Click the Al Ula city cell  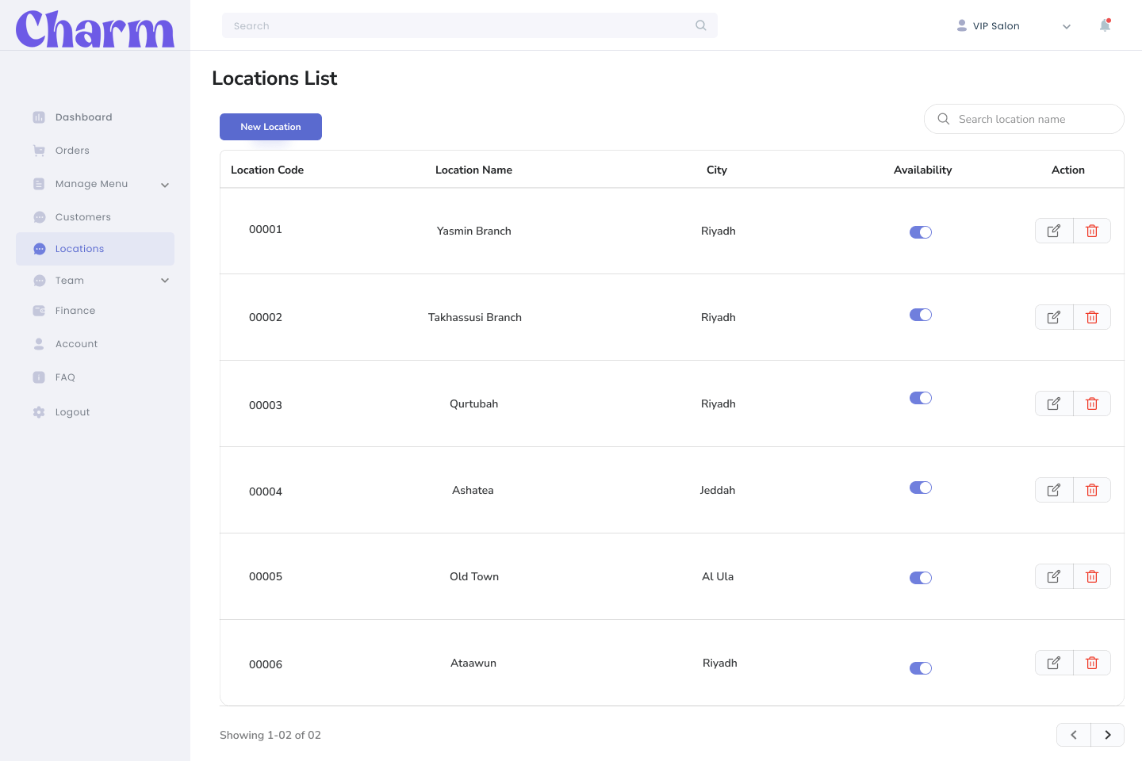click(x=718, y=576)
